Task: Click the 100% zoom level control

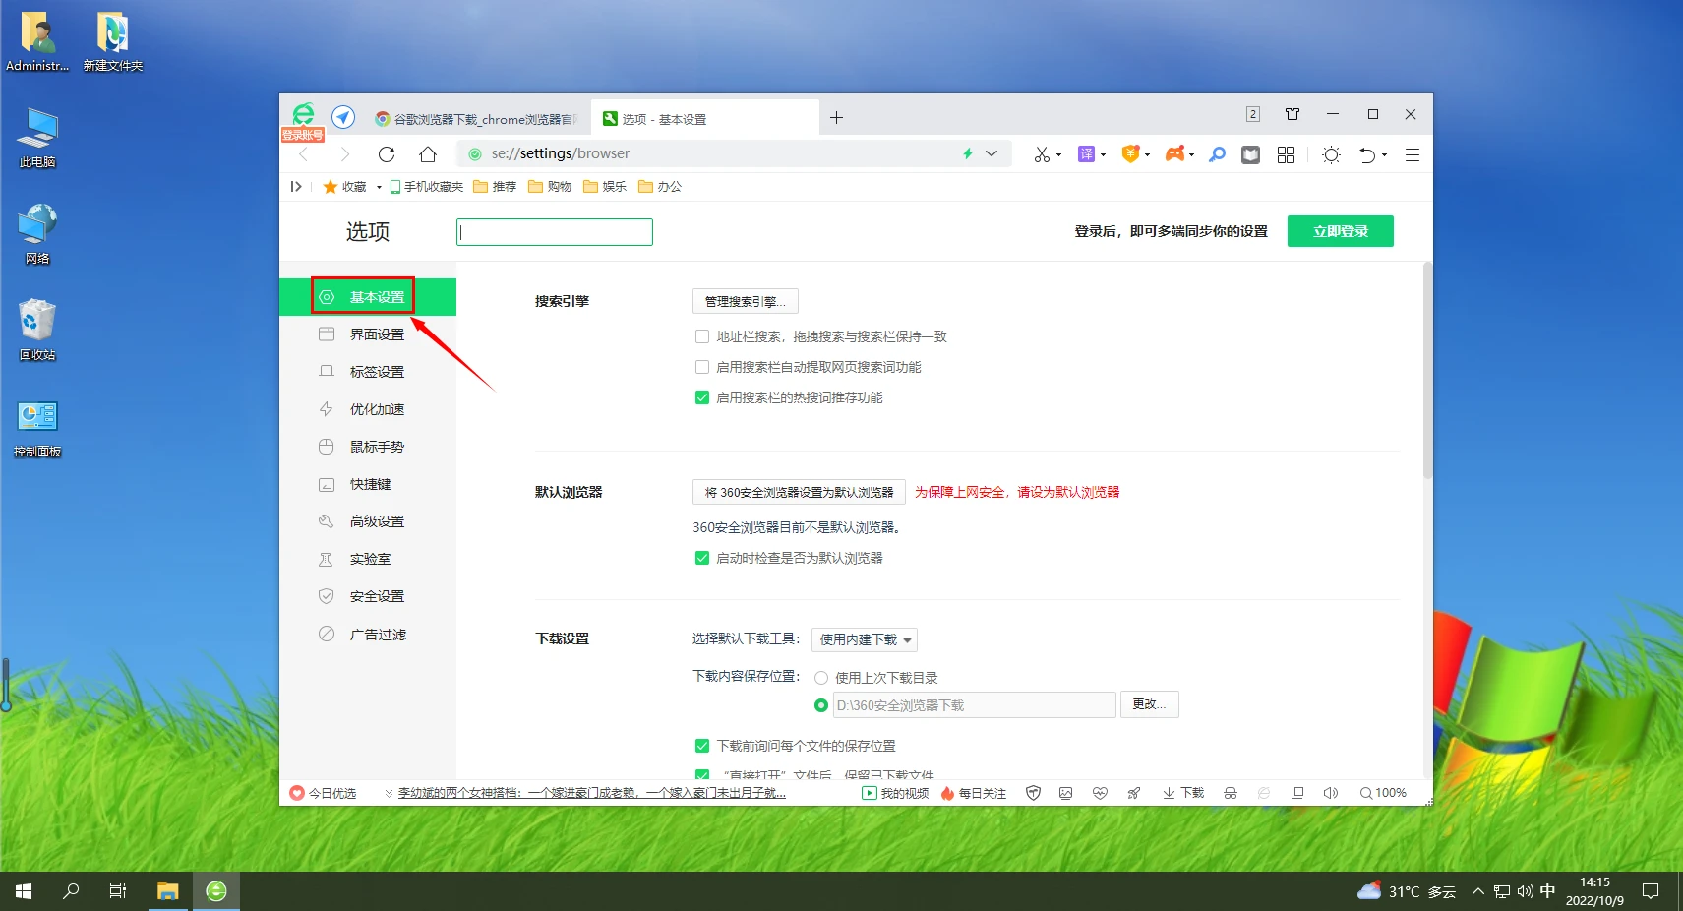Action: point(1383,793)
